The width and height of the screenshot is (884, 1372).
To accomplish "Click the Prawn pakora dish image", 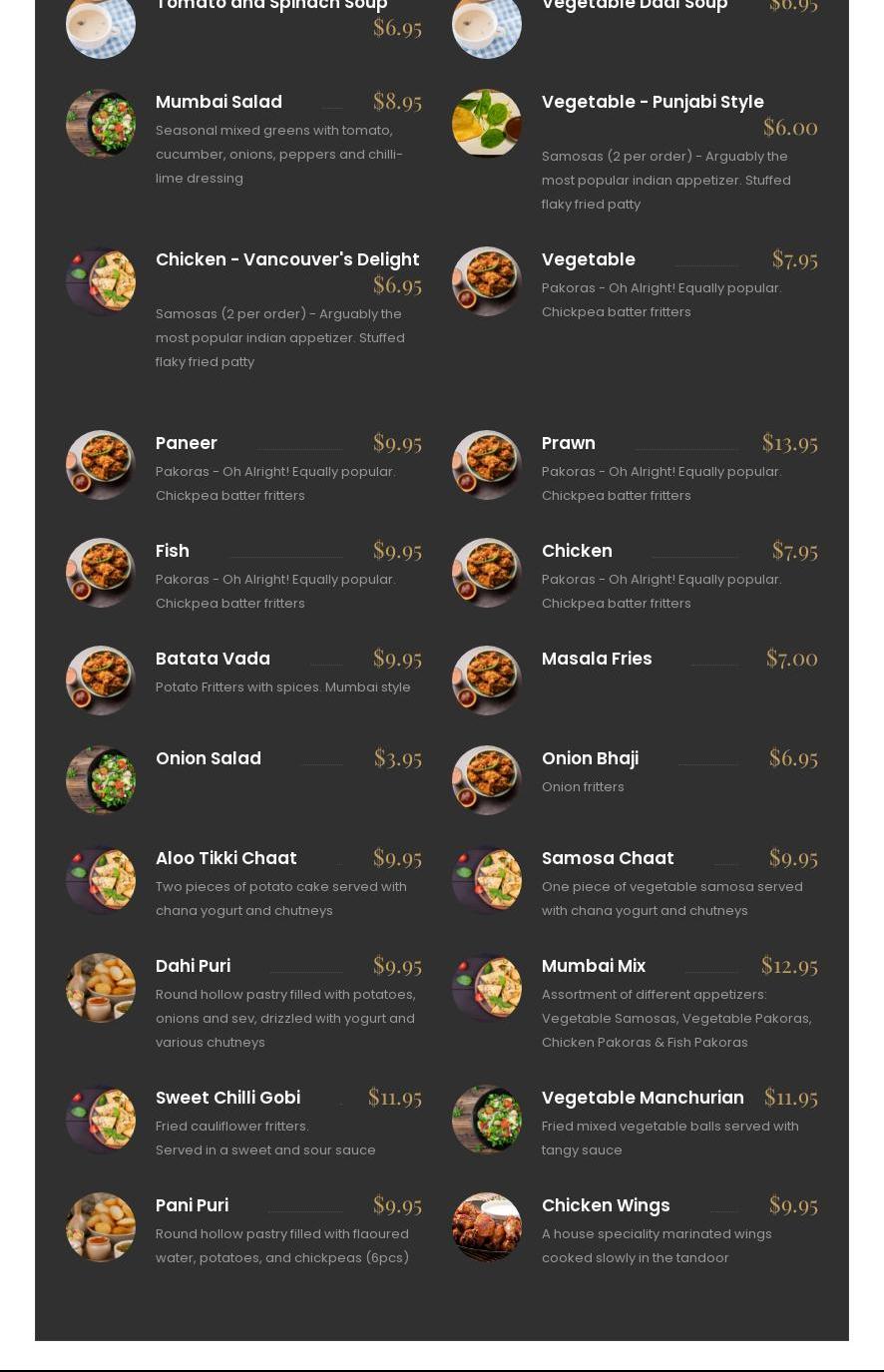I will (x=487, y=465).
